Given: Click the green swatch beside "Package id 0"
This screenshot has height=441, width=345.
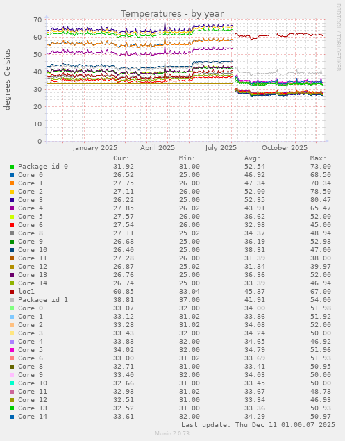Looking at the screenshot, I should (x=12, y=167).
